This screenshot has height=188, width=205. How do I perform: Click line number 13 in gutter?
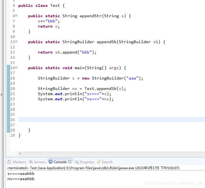click(x=13, y=52)
